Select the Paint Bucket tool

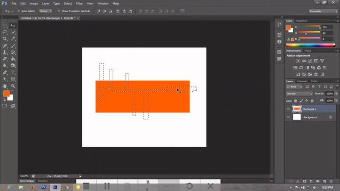point(13,59)
